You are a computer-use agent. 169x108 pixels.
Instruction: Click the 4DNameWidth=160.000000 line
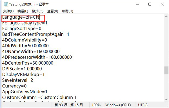pos(31,52)
